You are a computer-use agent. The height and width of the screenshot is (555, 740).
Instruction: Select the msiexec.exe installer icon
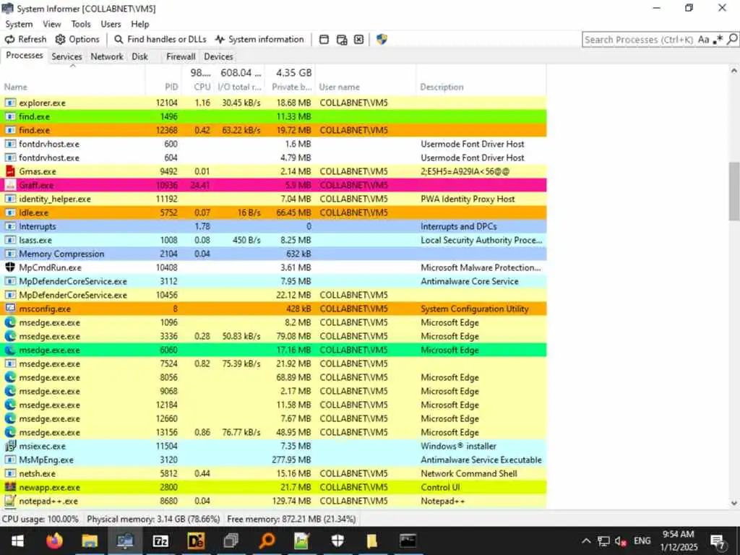tap(10, 446)
